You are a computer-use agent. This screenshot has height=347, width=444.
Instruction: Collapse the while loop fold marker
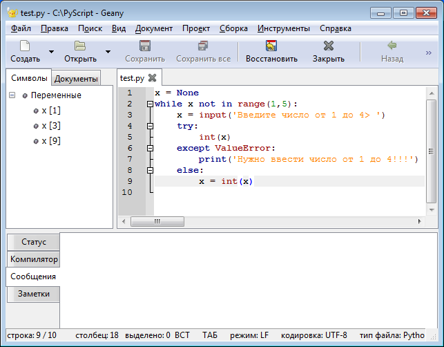tap(150, 104)
